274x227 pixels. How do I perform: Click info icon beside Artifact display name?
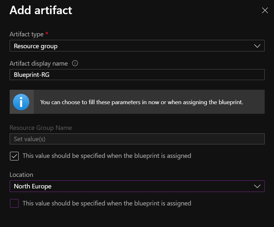[x=75, y=63]
